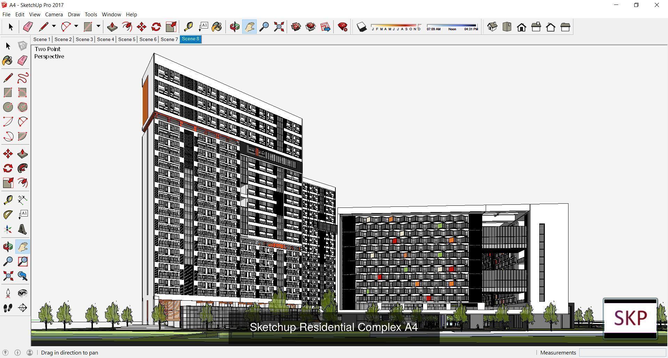The height and width of the screenshot is (358, 668).
Task: Open the Arc tools dropdown
Action: point(76,26)
